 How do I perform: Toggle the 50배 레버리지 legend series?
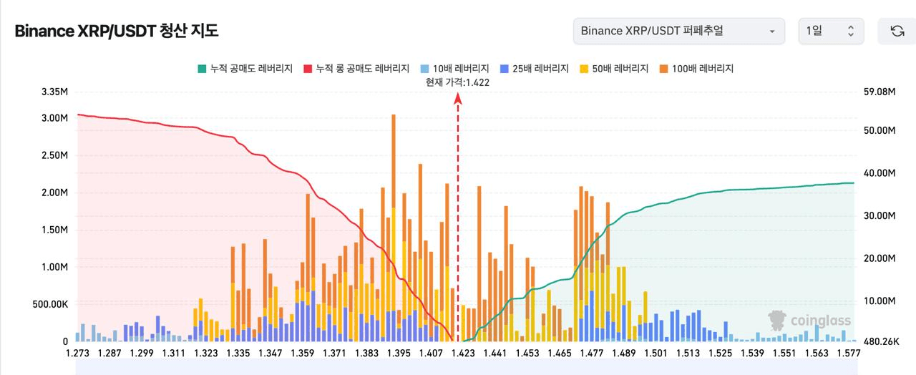tap(614, 69)
